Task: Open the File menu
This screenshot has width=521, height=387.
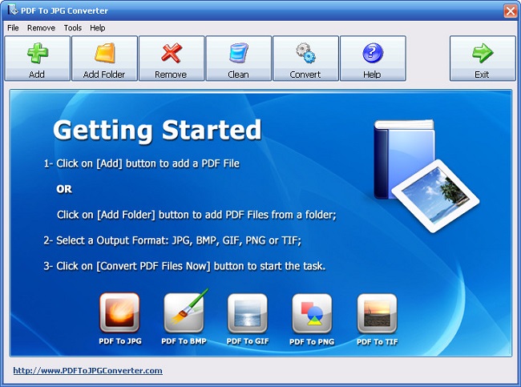Action: (13, 28)
